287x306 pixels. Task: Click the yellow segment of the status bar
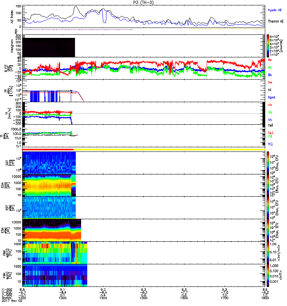(x=168, y=149)
